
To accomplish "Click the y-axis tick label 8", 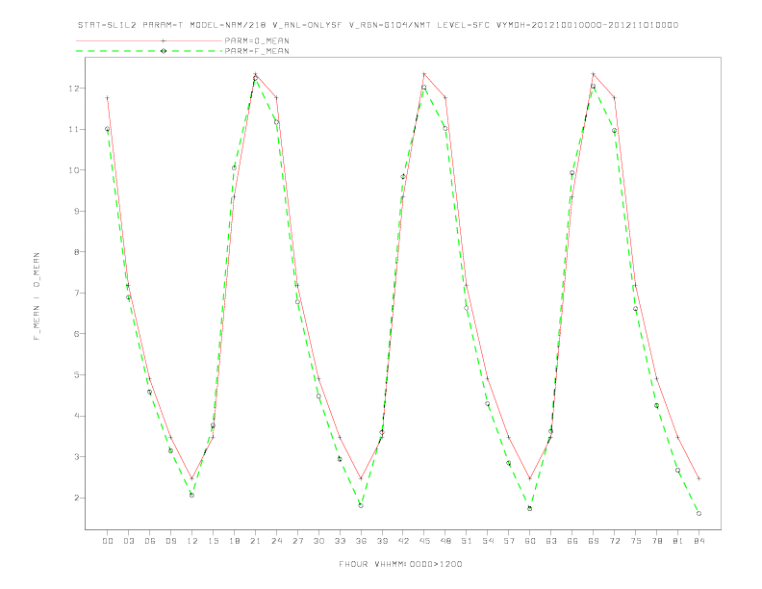I will 76,252.
